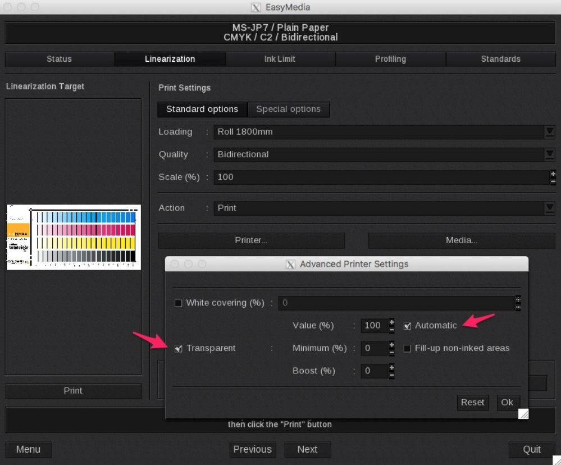Image resolution: width=561 pixels, height=465 pixels.
Task: Switch to the Ink Limit tab
Action: pos(280,59)
